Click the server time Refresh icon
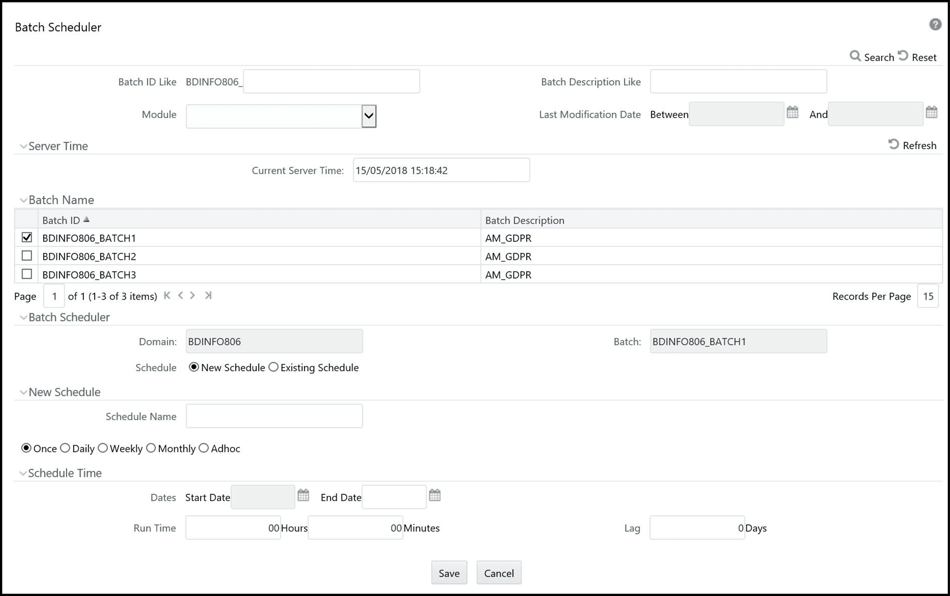 [893, 144]
